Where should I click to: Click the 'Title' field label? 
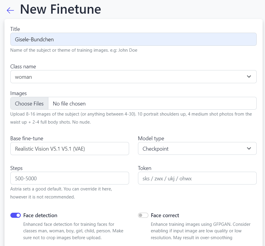15,29
